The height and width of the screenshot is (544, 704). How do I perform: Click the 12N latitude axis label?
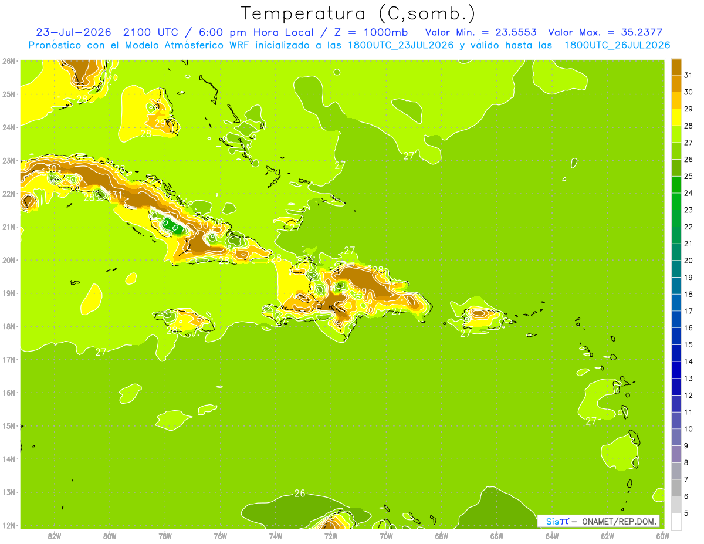(9, 525)
